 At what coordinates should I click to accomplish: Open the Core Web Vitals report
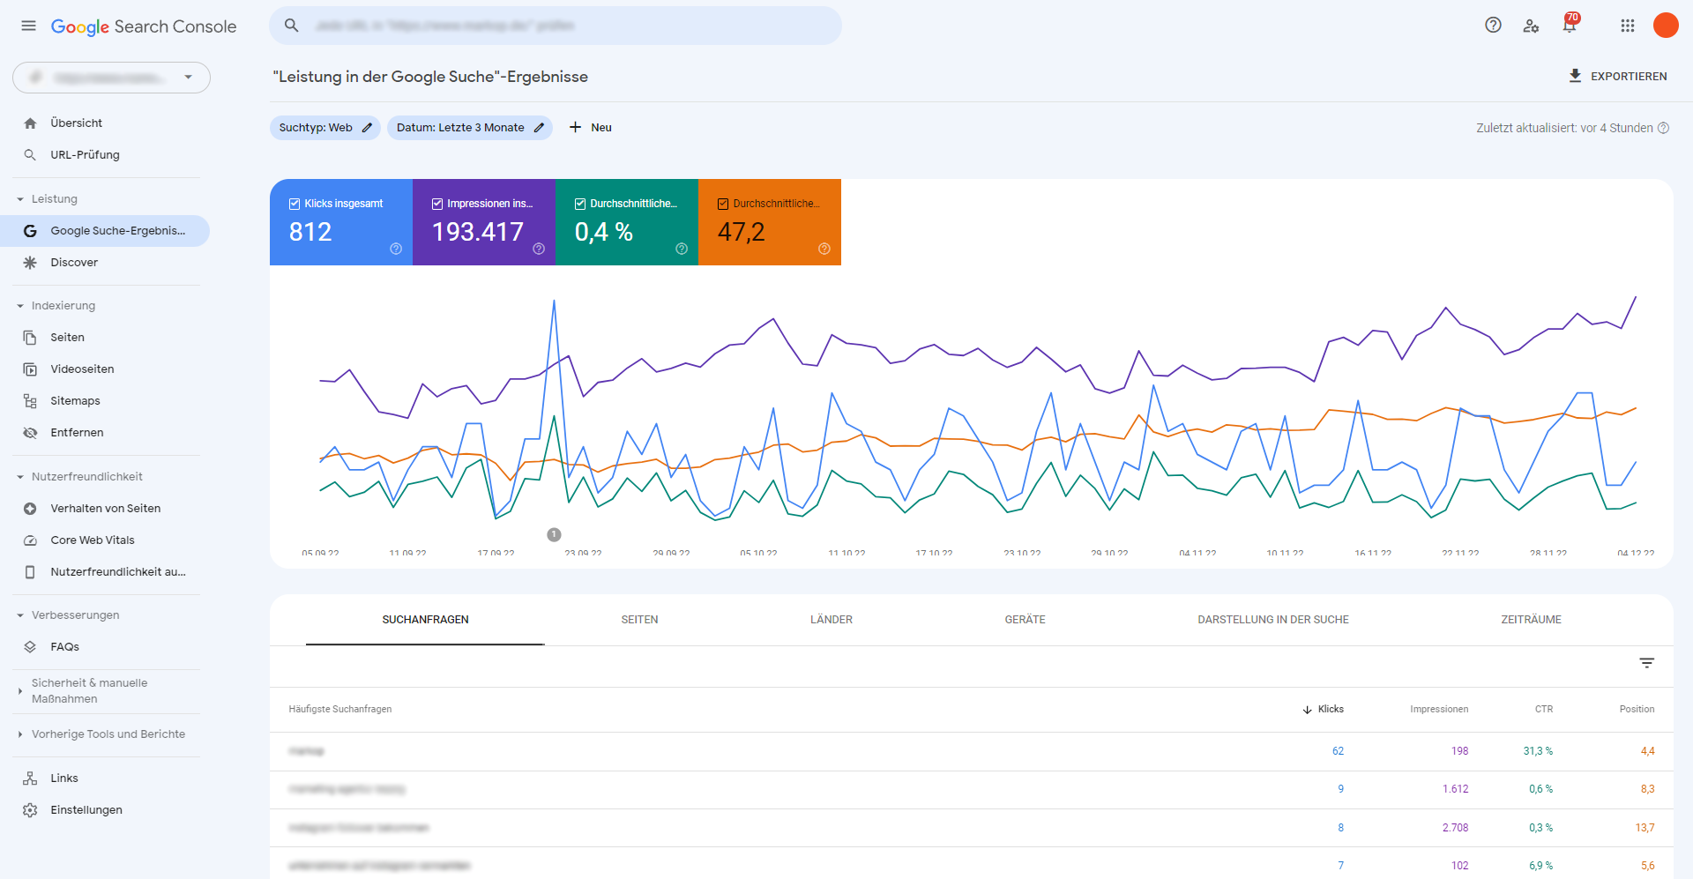92,540
